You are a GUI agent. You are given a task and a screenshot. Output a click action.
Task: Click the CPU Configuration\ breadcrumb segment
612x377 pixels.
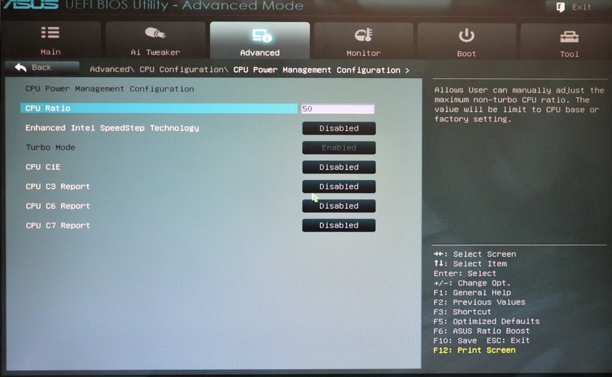pyautogui.click(x=184, y=69)
